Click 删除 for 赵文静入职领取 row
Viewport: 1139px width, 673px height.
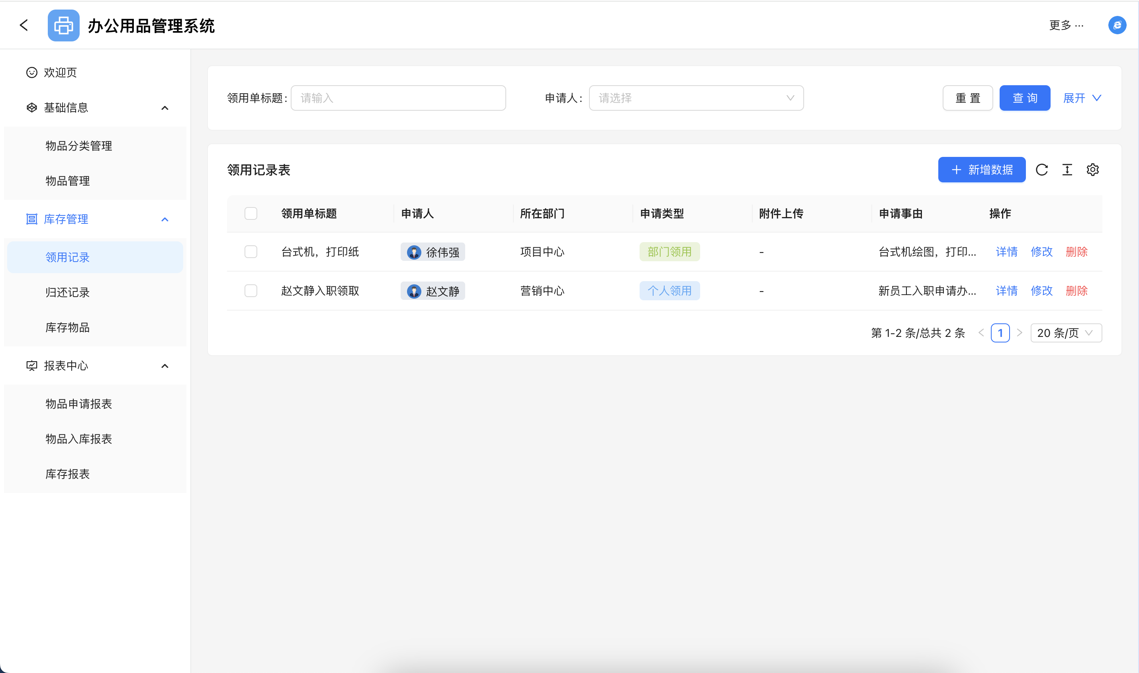pos(1076,291)
